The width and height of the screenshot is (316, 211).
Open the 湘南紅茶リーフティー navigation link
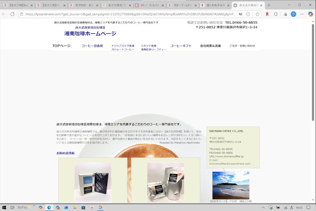(x=154, y=49)
